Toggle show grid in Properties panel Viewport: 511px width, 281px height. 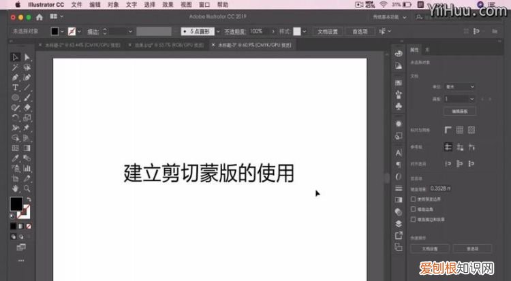tap(459, 130)
